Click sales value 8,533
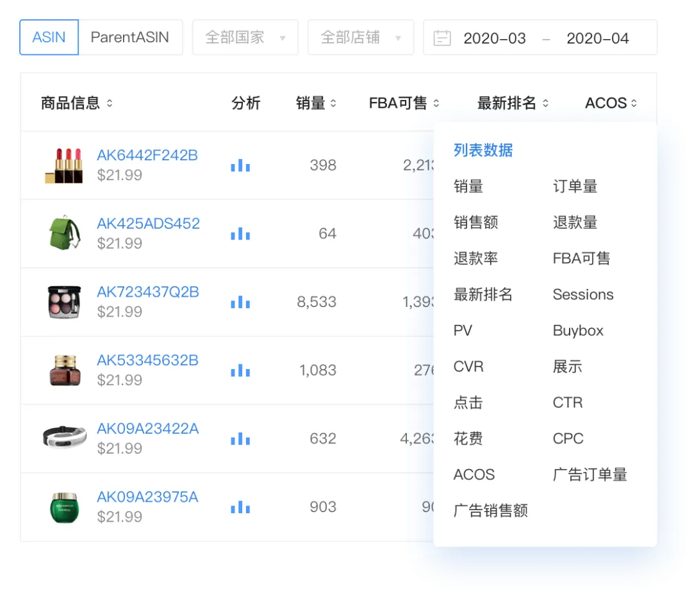The height and width of the screenshot is (594, 692). (317, 302)
